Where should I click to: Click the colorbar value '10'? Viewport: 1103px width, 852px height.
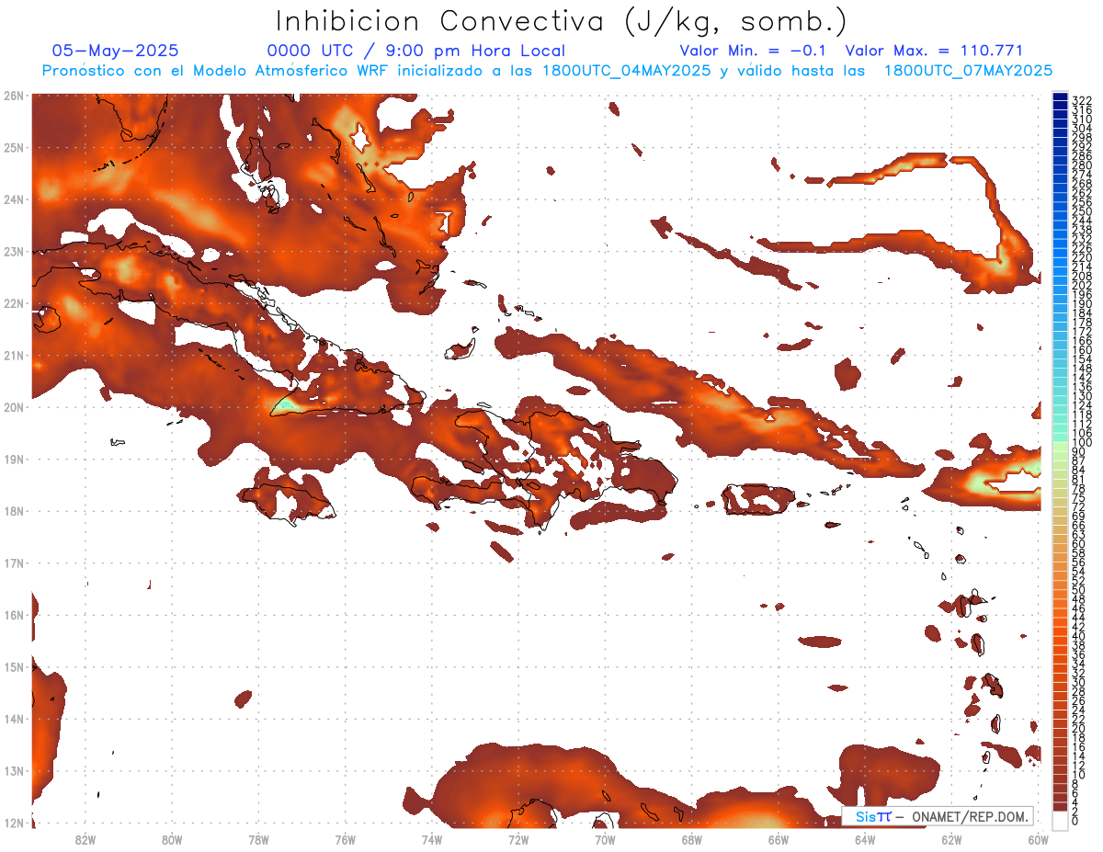click(1079, 774)
